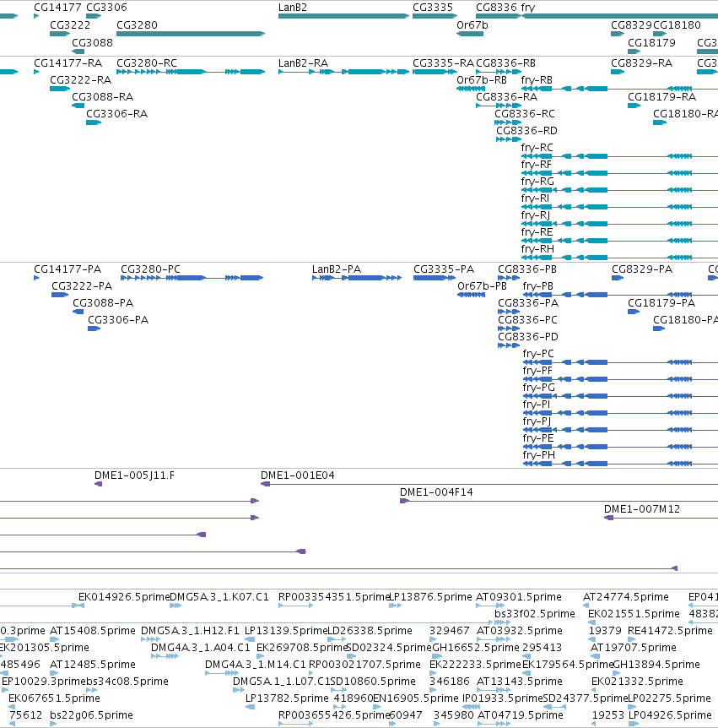Image resolution: width=718 pixels, height=728 pixels.
Task: Select the CG3088 gene label
Action: point(92,43)
